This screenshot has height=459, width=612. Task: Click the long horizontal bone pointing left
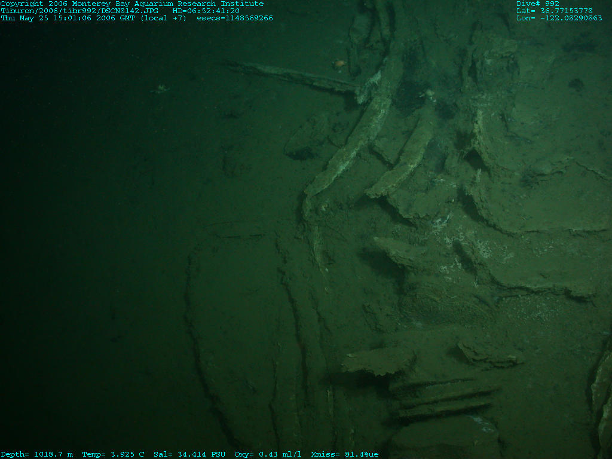pyautogui.click(x=293, y=76)
